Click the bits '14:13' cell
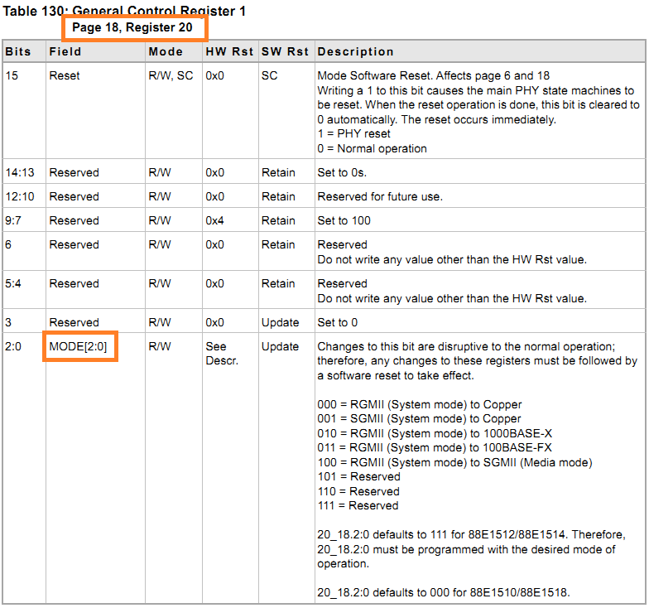Screen dimensions: 649x608 pos(20,172)
